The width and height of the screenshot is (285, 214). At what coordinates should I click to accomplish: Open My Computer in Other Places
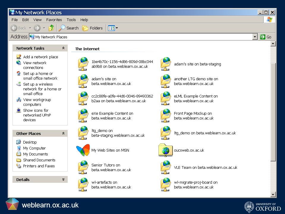click(34, 148)
